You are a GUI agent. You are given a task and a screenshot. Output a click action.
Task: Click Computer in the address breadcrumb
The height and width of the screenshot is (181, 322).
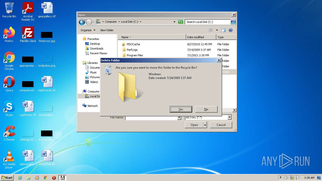111,22
